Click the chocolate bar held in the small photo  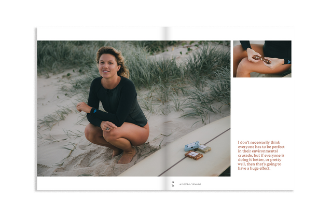(262, 60)
